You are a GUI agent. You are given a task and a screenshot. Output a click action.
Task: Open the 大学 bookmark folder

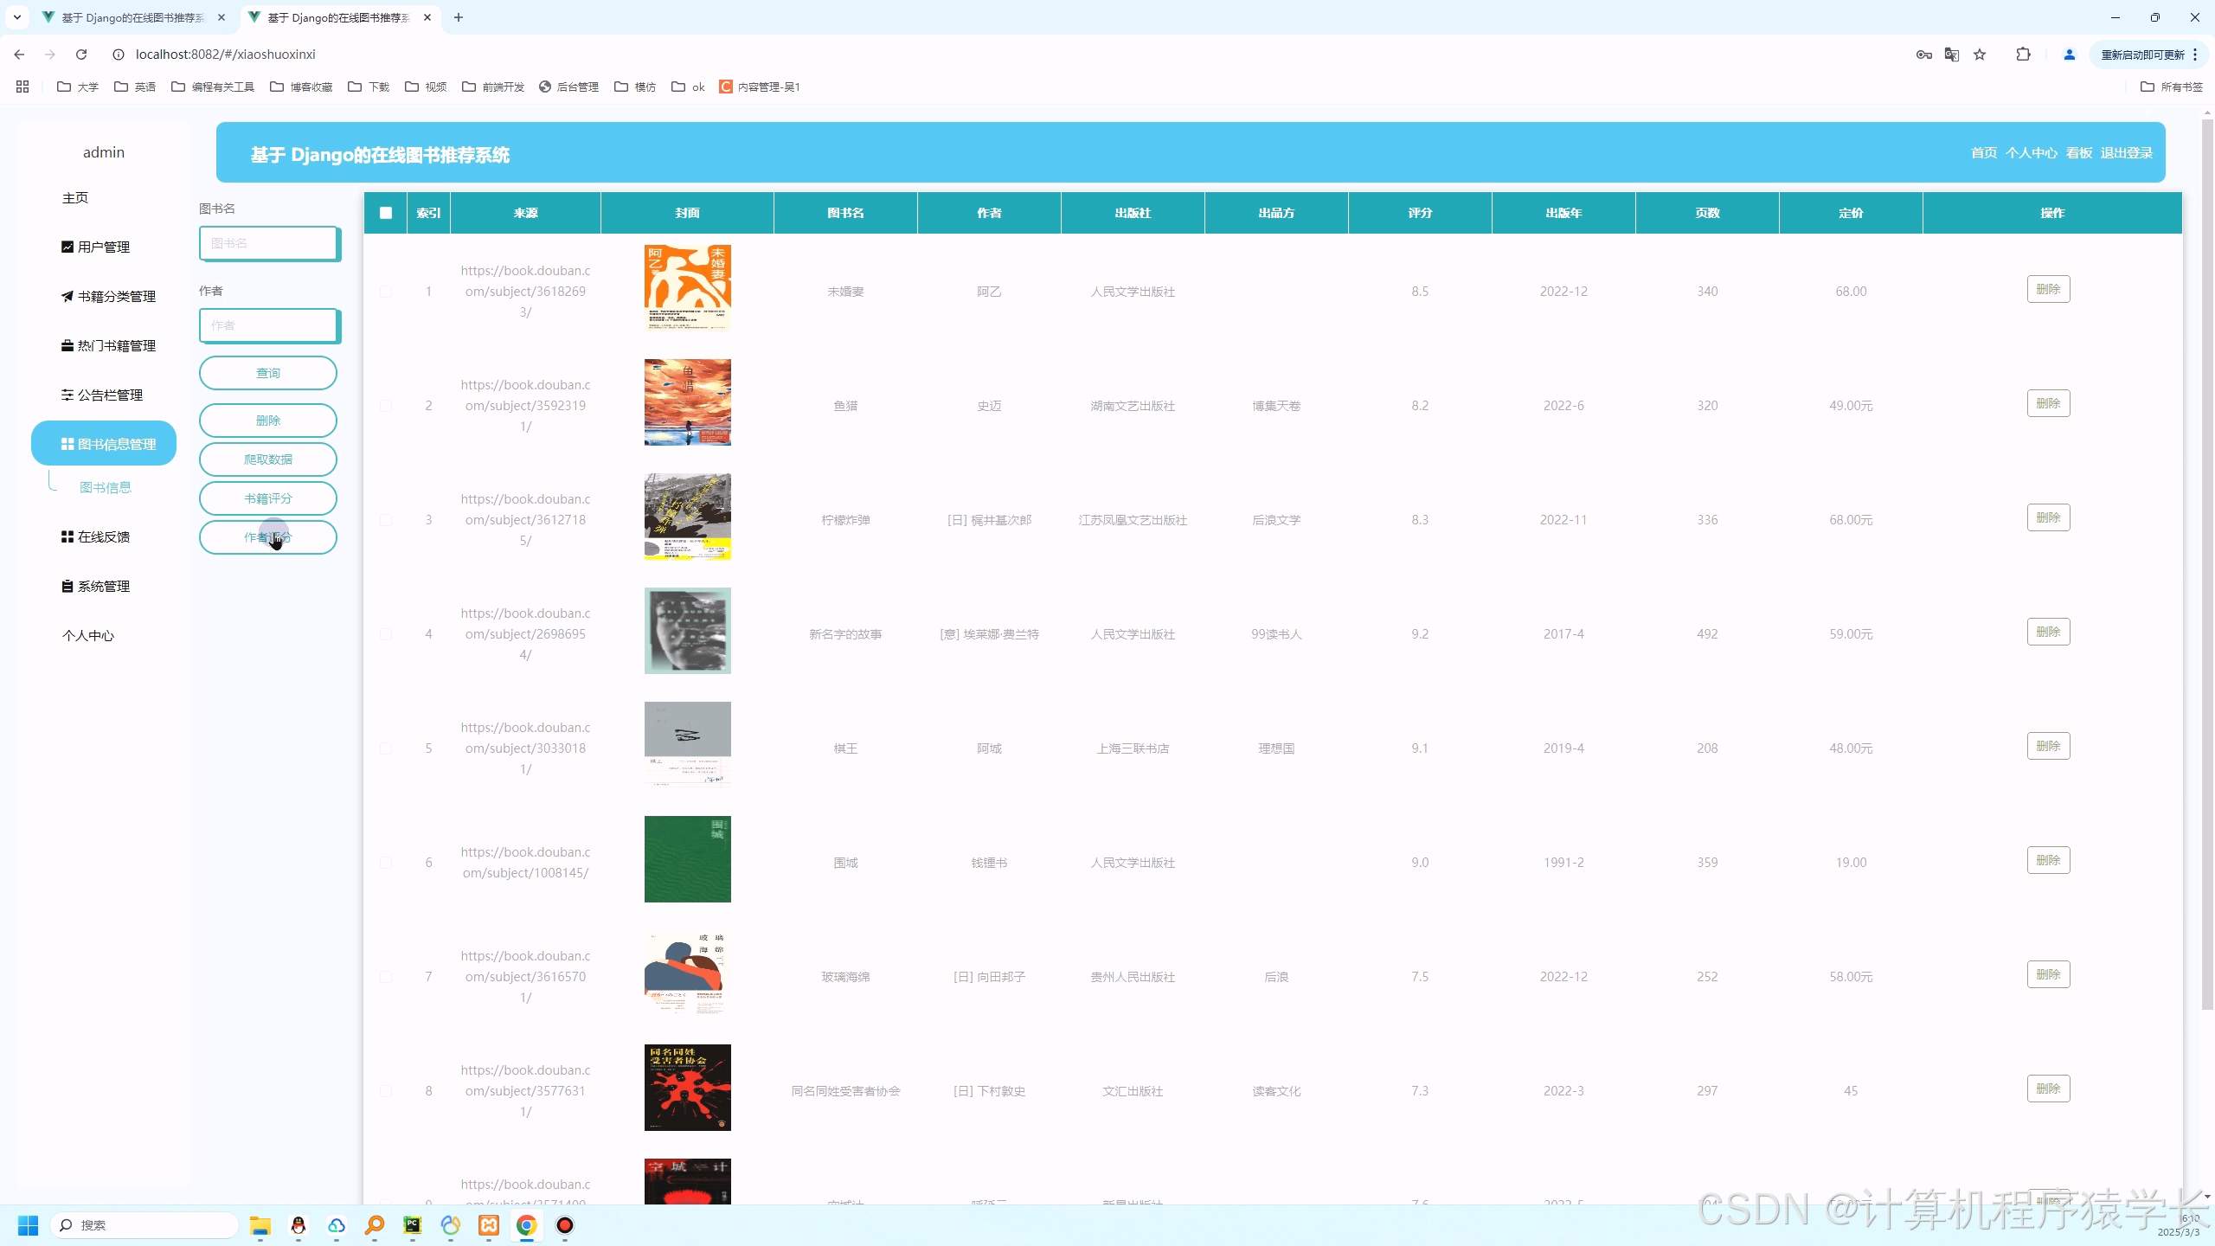click(78, 87)
